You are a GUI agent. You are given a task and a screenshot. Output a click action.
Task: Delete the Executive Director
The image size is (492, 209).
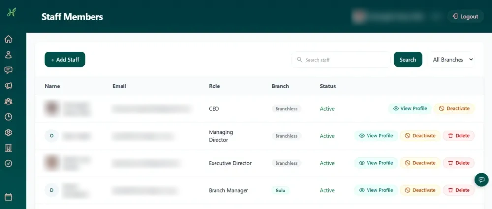click(x=459, y=163)
